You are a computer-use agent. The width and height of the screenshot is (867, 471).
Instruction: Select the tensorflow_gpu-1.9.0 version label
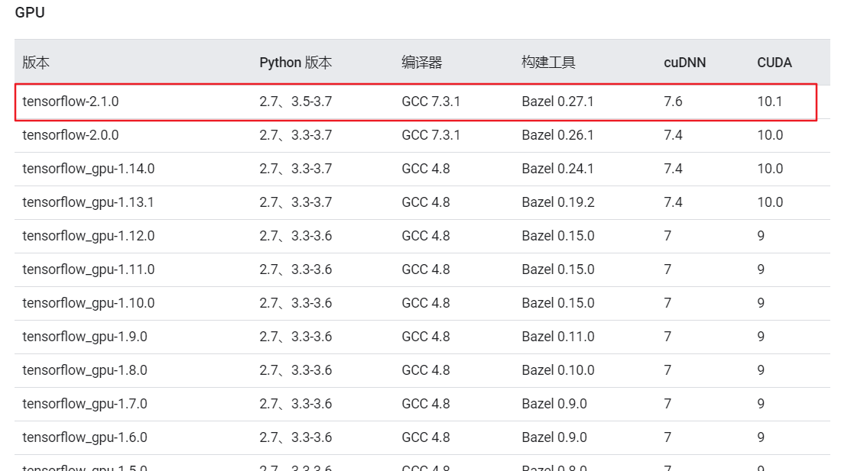tap(81, 336)
